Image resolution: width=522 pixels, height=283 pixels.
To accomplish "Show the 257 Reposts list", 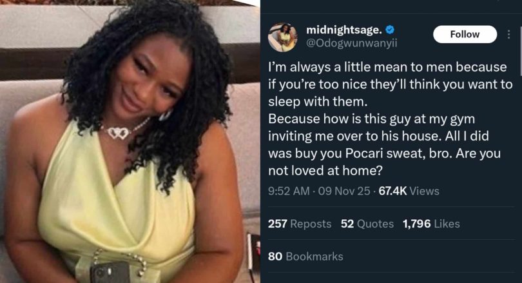I will coord(300,224).
